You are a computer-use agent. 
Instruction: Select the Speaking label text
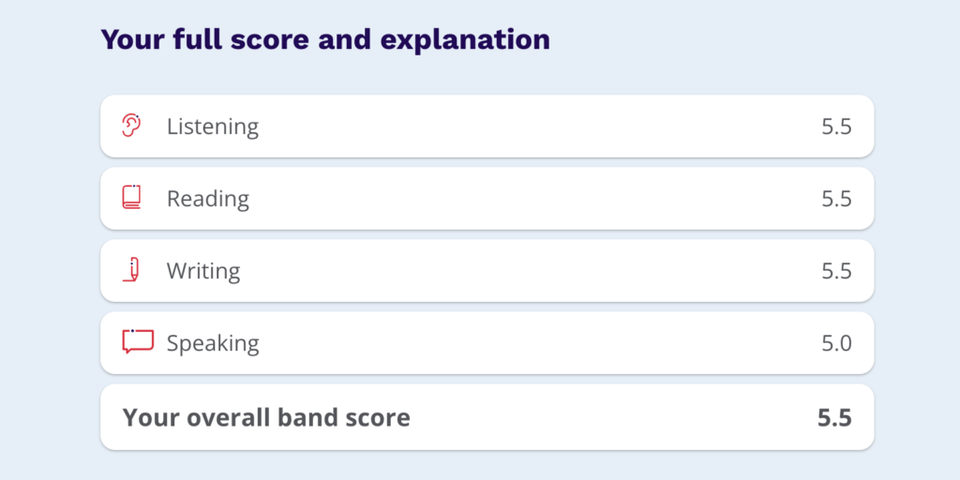click(213, 343)
